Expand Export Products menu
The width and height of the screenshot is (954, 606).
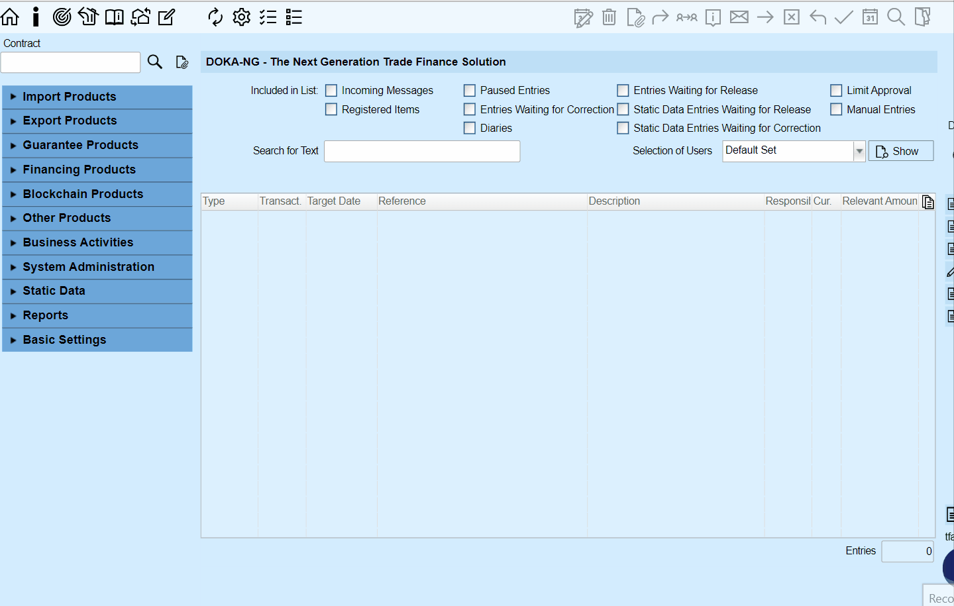pyautogui.click(x=97, y=121)
